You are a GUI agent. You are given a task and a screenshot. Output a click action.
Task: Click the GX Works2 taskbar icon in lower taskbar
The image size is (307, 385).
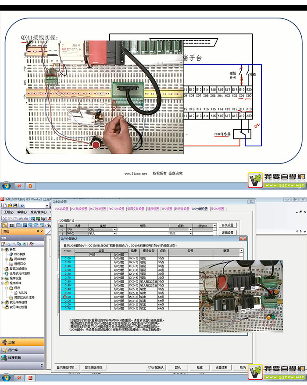click(x=31, y=378)
